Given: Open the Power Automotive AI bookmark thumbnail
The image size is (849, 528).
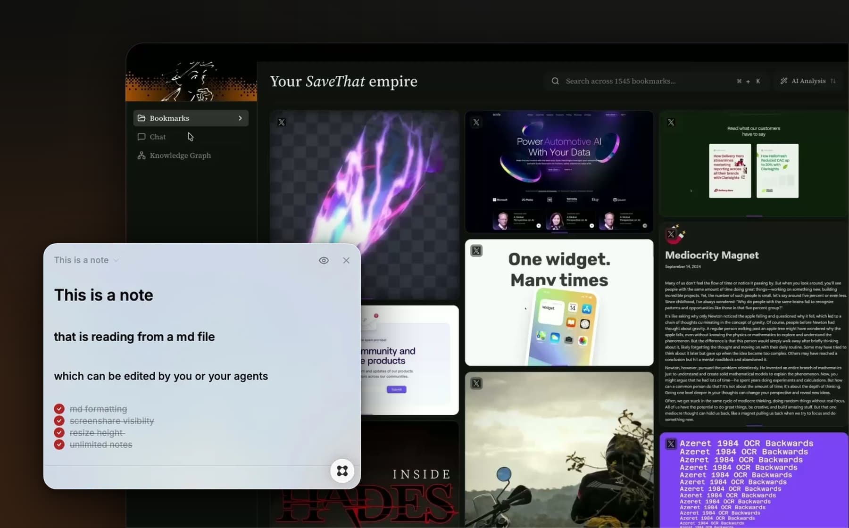Looking at the screenshot, I should tap(559, 172).
